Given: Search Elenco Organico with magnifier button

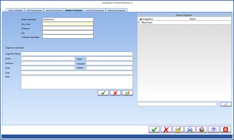Looking at the screenshot, I should 226,104.
